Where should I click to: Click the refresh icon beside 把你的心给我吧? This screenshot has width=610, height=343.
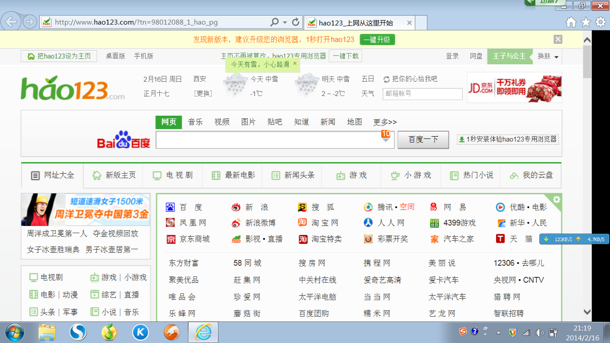[387, 79]
